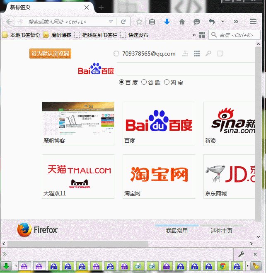This screenshot has height=273, width=266.
Task: Click the 设为默认浏览器 button
Action: click(x=51, y=54)
